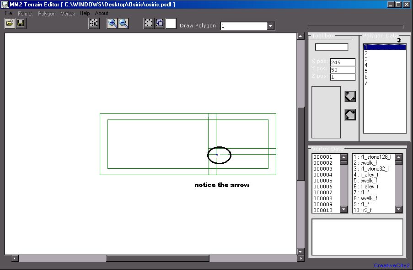
Task: Click the vertex points toolbar icon
Action: point(149,23)
